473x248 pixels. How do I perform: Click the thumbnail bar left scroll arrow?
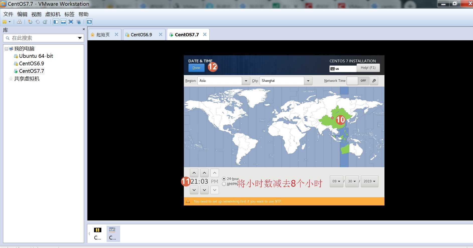pyautogui.click(x=89, y=234)
